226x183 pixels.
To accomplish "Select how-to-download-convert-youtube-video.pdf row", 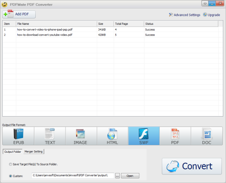I will click(x=113, y=35).
